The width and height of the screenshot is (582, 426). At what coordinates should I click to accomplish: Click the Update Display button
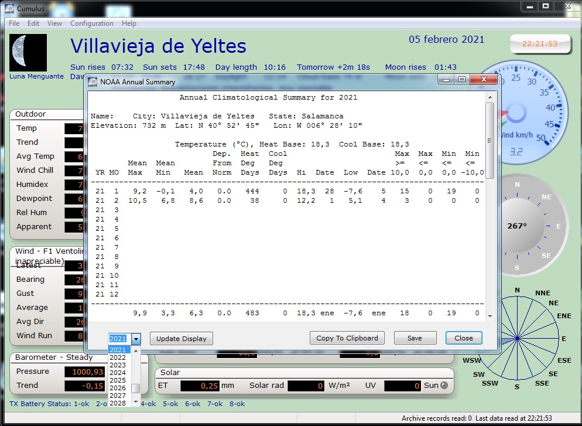182,338
